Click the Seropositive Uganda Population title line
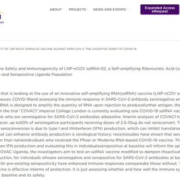This screenshot has height=180, width=180. 36,74
